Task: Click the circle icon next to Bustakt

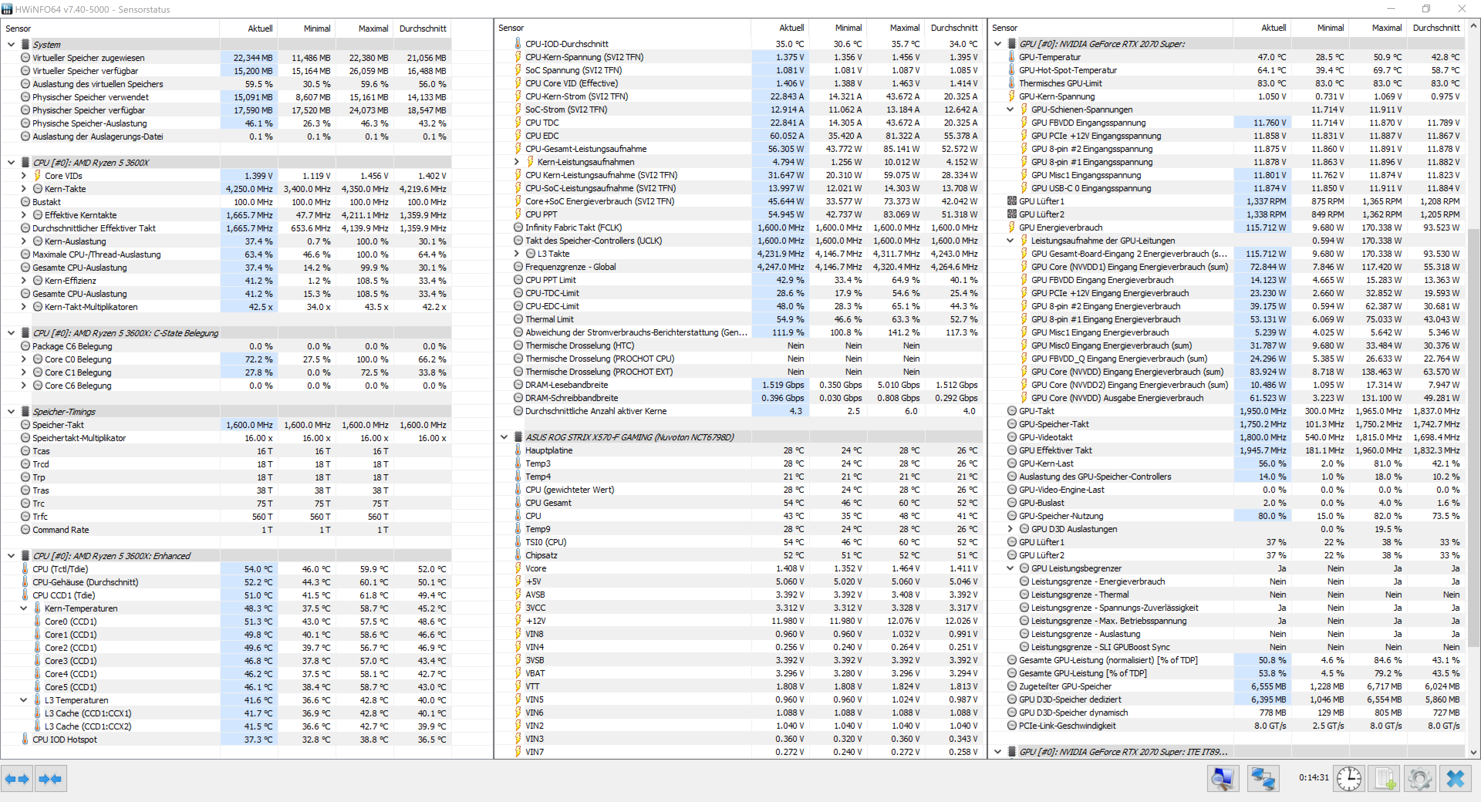Action: tap(25, 202)
